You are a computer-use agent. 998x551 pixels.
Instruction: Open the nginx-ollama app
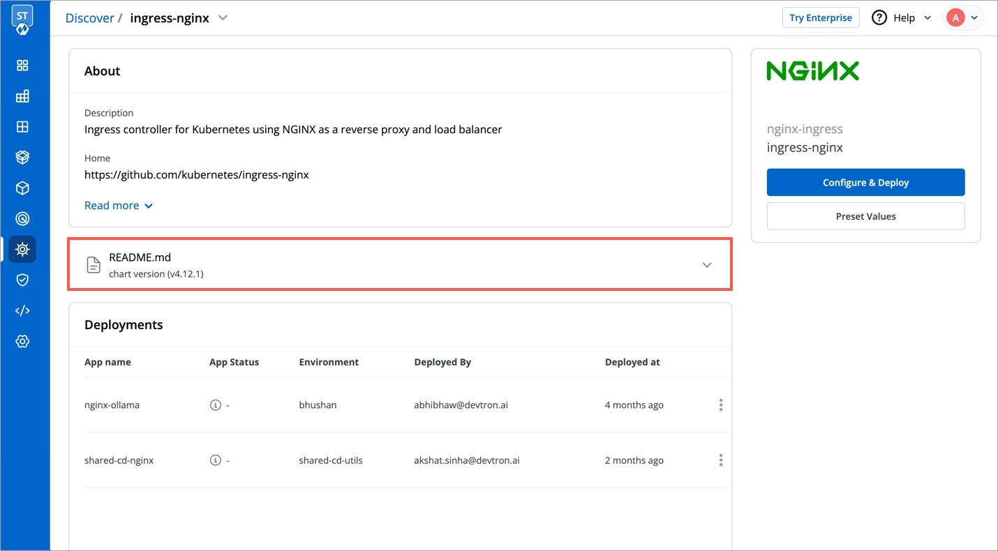coord(112,405)
